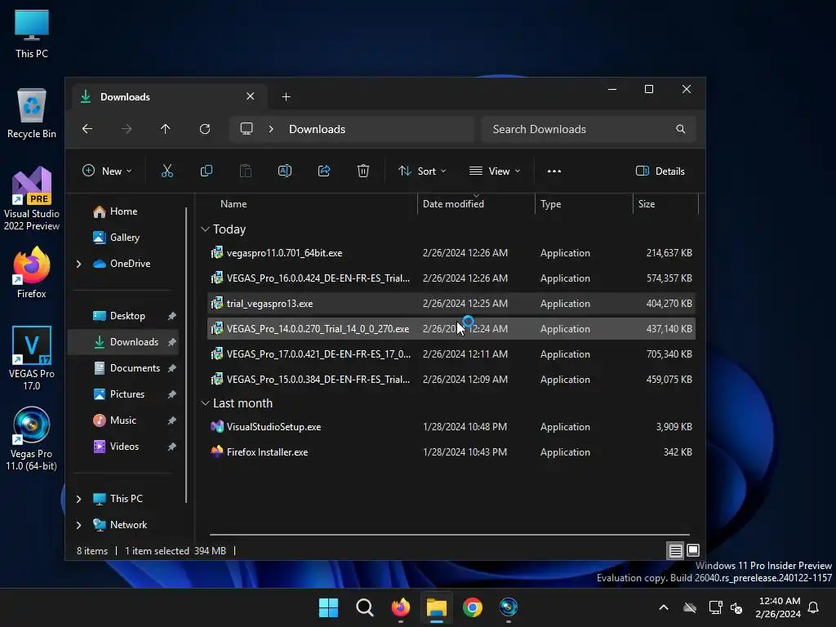Open the See more ellipsis menu
The image size is (836, 627).
click(x=554, y=171)
